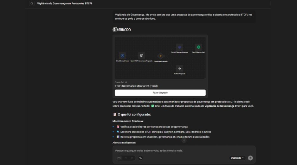
Task: Click the third mode icon in input toolbar
Action: click(x=132, y=158)
